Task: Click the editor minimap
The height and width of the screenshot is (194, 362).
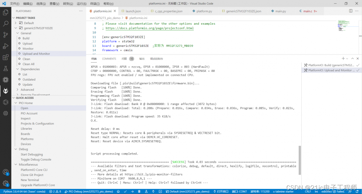Action: click(344, 25)
